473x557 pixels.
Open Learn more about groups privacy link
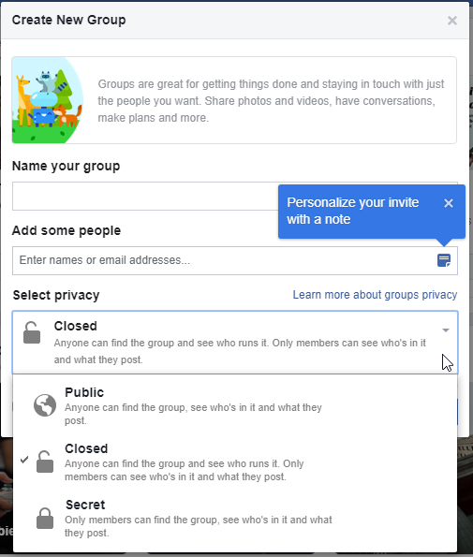pyautogui.click(x=375, y=295)
